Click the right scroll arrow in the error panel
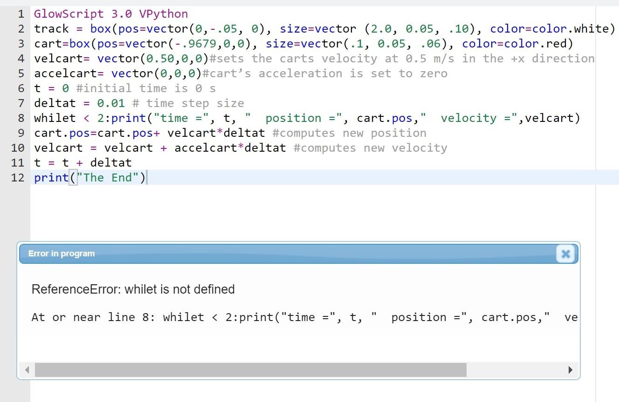This screenshot has width=619, height=402. (x=571, y=370)
